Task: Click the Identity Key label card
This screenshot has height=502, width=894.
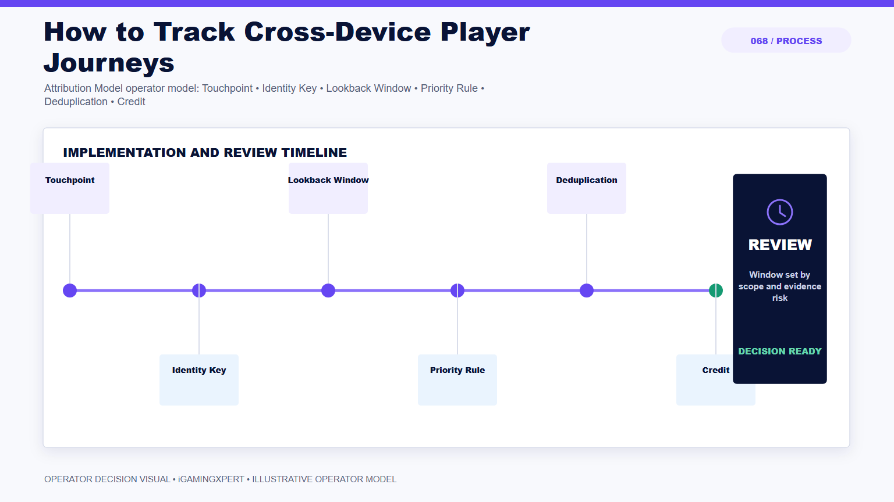Action: coord(199,380)
